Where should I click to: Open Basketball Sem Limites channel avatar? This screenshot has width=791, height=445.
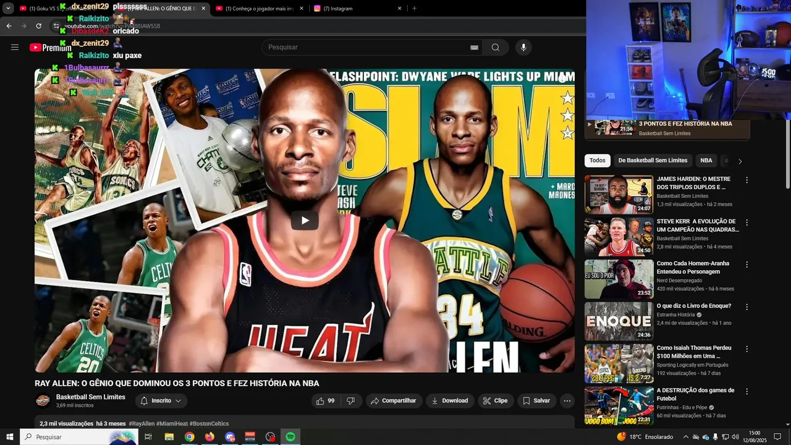(43, 400)
